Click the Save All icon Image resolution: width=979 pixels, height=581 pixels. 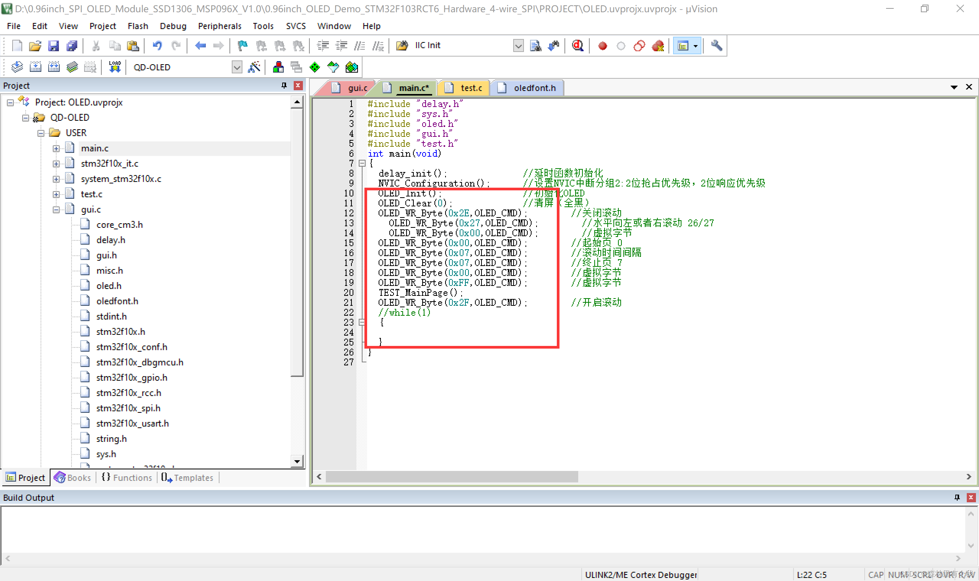[72, 46]
